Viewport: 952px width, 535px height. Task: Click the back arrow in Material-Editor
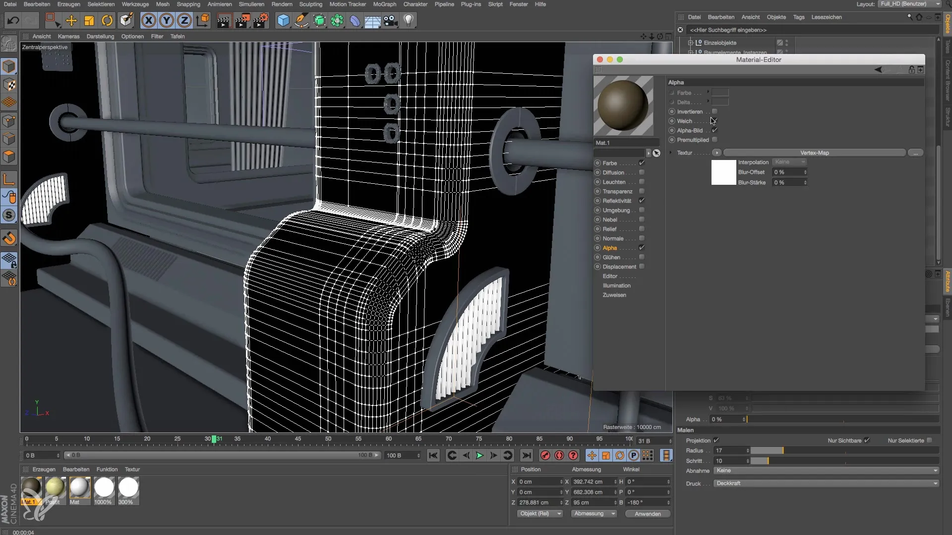pos(878,70)
